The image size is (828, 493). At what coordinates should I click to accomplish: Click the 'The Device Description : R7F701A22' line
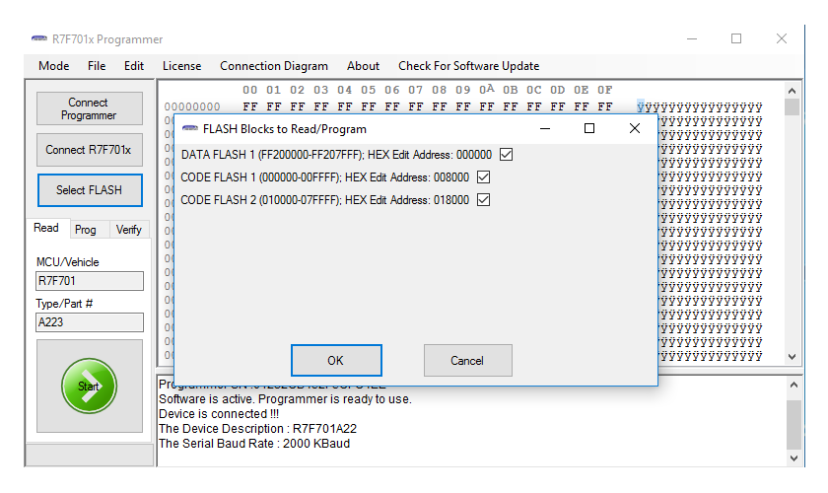tap(257, 429)
